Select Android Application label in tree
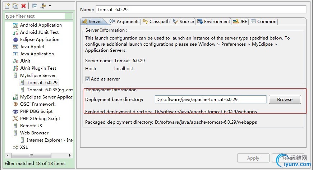Screen dimensions: 313x170 (41, 25)
